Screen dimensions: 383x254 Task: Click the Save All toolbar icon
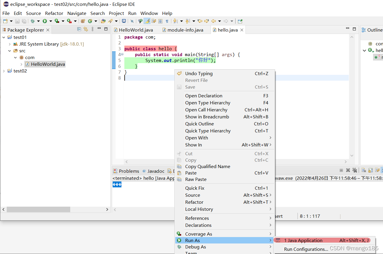[24, 21]
